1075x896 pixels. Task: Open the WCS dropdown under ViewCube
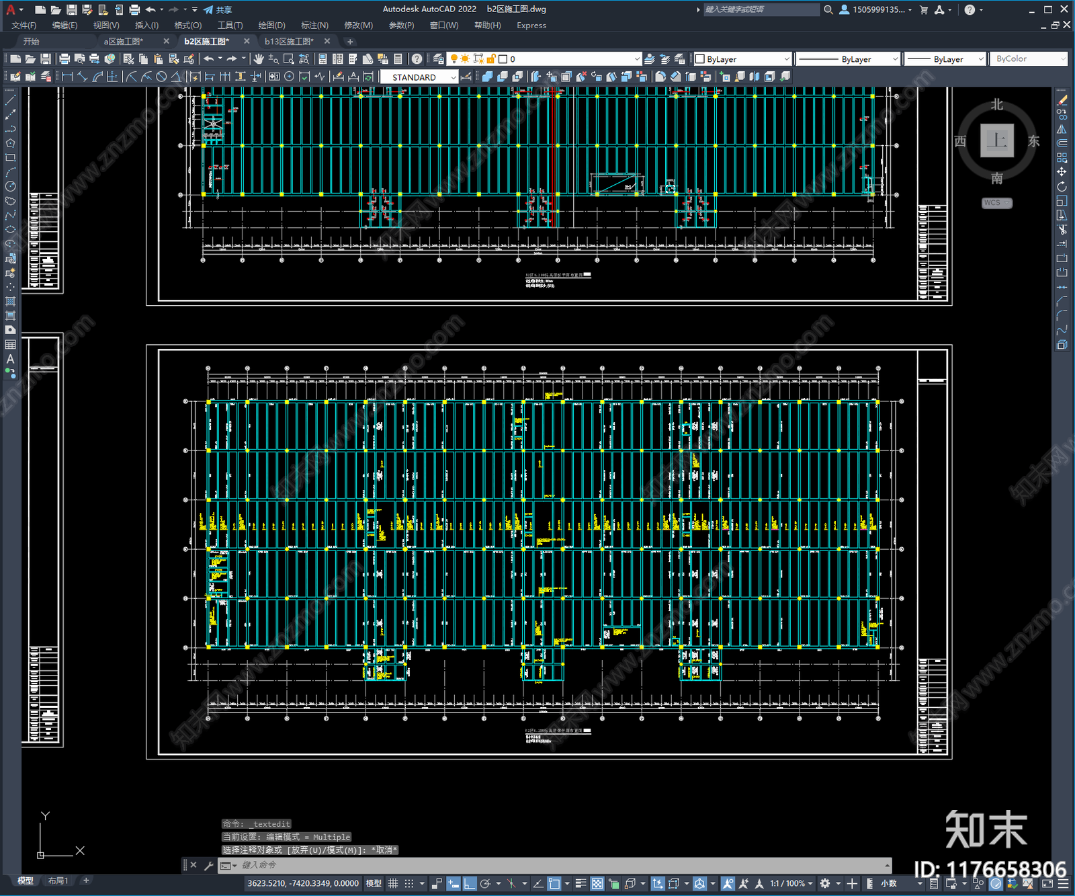click(x=997, y=203)
